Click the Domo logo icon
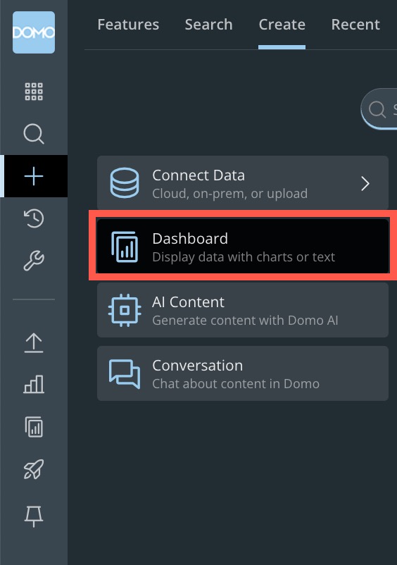 [34, 32]
